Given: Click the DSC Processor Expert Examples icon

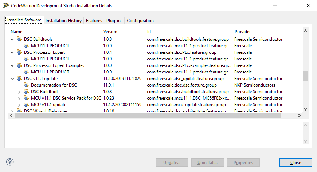Looking at the screenshot, I should [19, 65].
